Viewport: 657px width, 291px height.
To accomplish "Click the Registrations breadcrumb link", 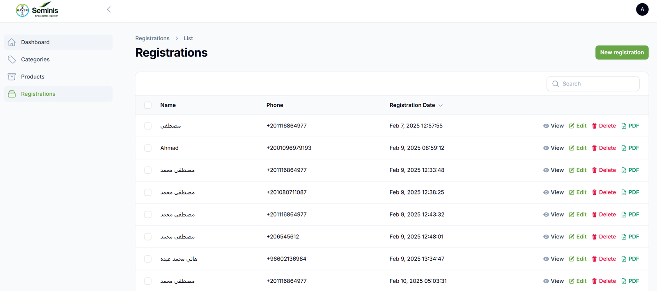I will [x=152, y=38].
